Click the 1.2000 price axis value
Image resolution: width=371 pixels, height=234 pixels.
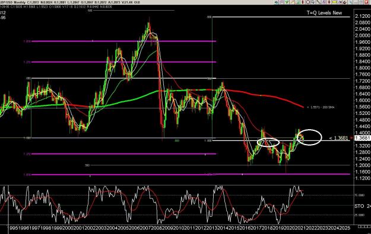point(363,165)
